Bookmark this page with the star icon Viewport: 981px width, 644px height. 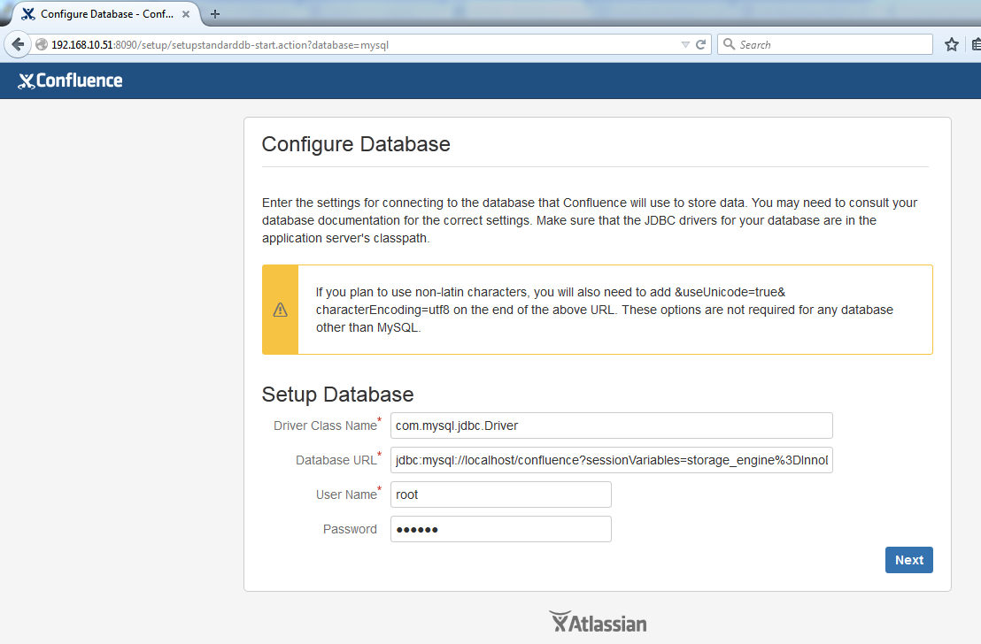[x=952, y=44]
